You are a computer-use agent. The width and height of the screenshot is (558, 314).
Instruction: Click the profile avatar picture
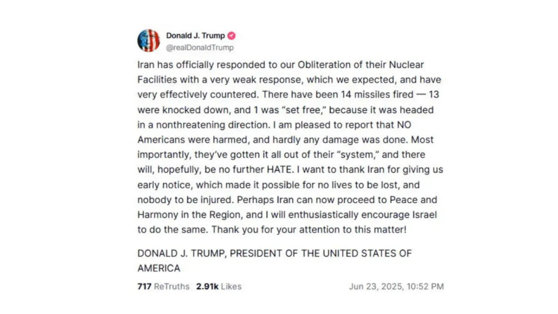149,41
